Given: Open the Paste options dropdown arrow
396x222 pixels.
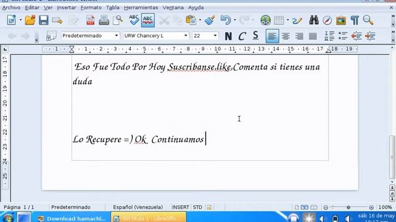Looking at the screenshot, I should click(200, 20).
